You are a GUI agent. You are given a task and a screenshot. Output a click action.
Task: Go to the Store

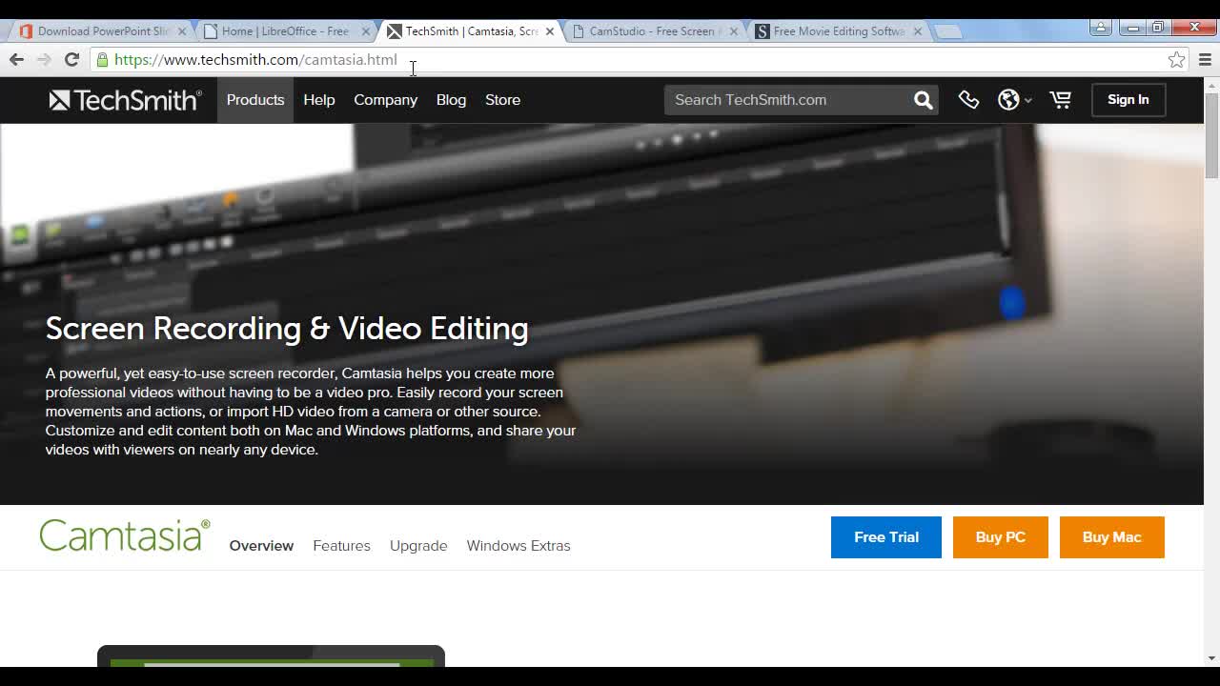(x=503, y=100)
